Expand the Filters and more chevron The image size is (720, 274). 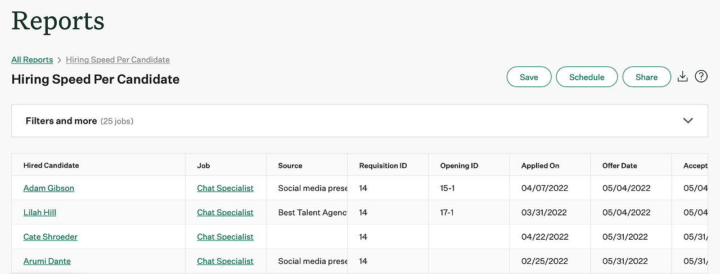(x=687, y=121)
